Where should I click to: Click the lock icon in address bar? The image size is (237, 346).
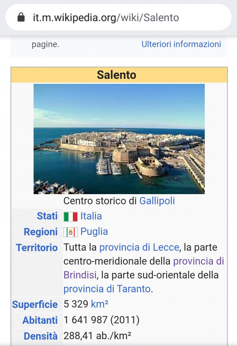(21, 17)
